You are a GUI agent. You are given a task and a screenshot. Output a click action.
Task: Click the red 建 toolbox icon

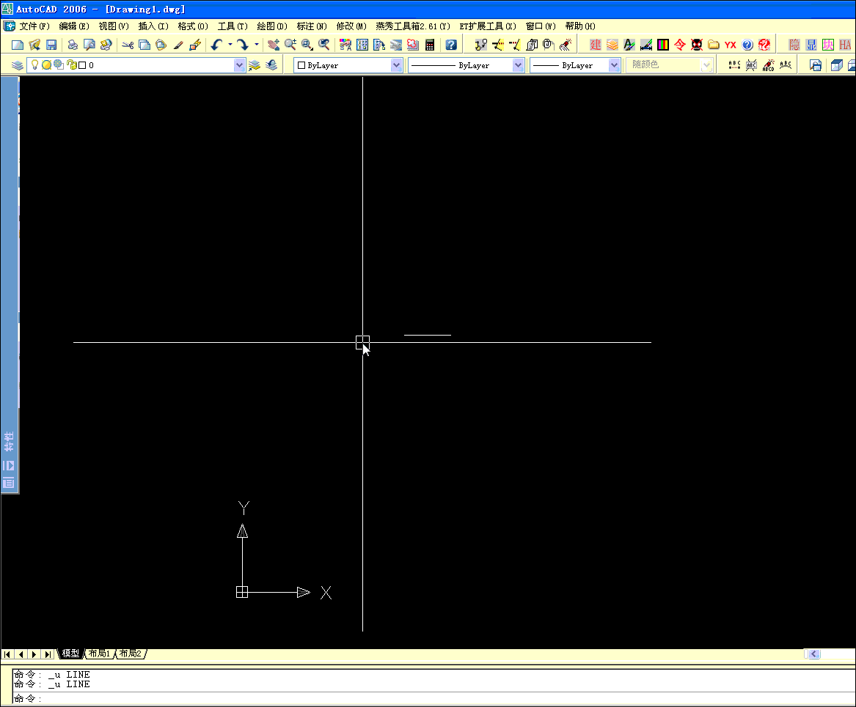click(x=595, y=45)
